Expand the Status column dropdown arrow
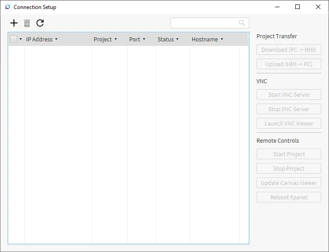 [177, 39]
